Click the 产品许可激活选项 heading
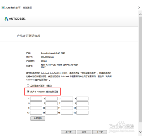 (x=28, y=36)
